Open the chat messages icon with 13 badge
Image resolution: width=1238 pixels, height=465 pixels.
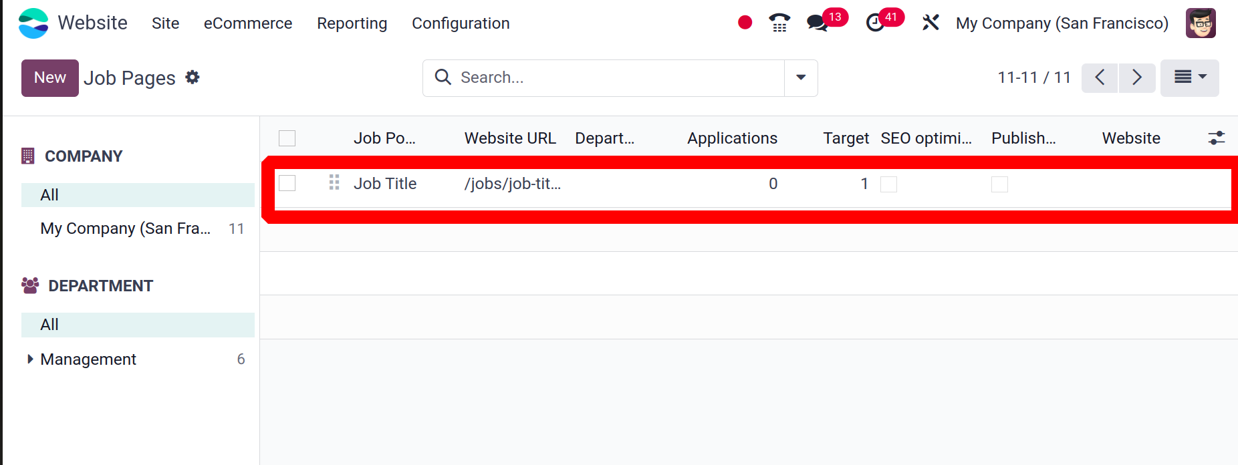tap(817, 23)
